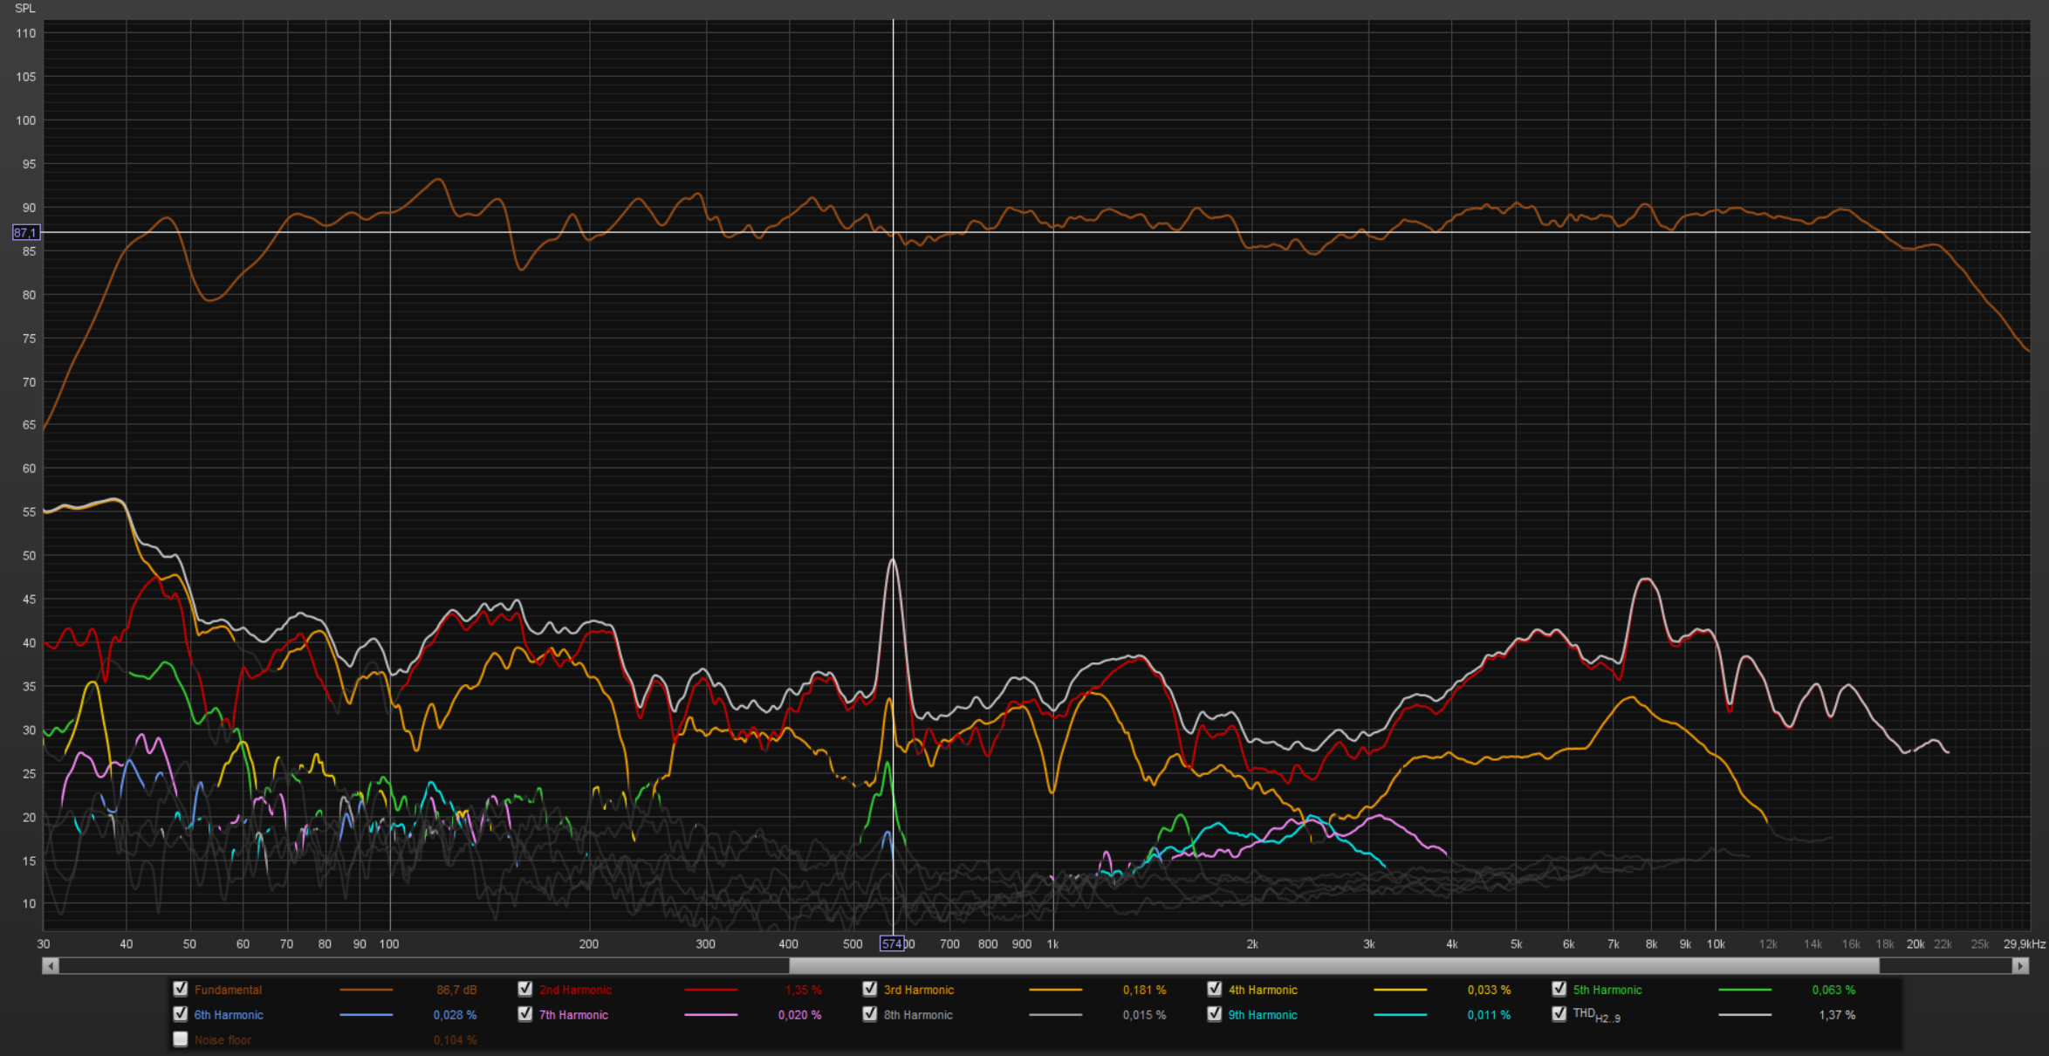Click the 7th Harmonic legend label
Image resolution: width=2049 pixels, height=1056 pixels.
[x=573, y=1015]
